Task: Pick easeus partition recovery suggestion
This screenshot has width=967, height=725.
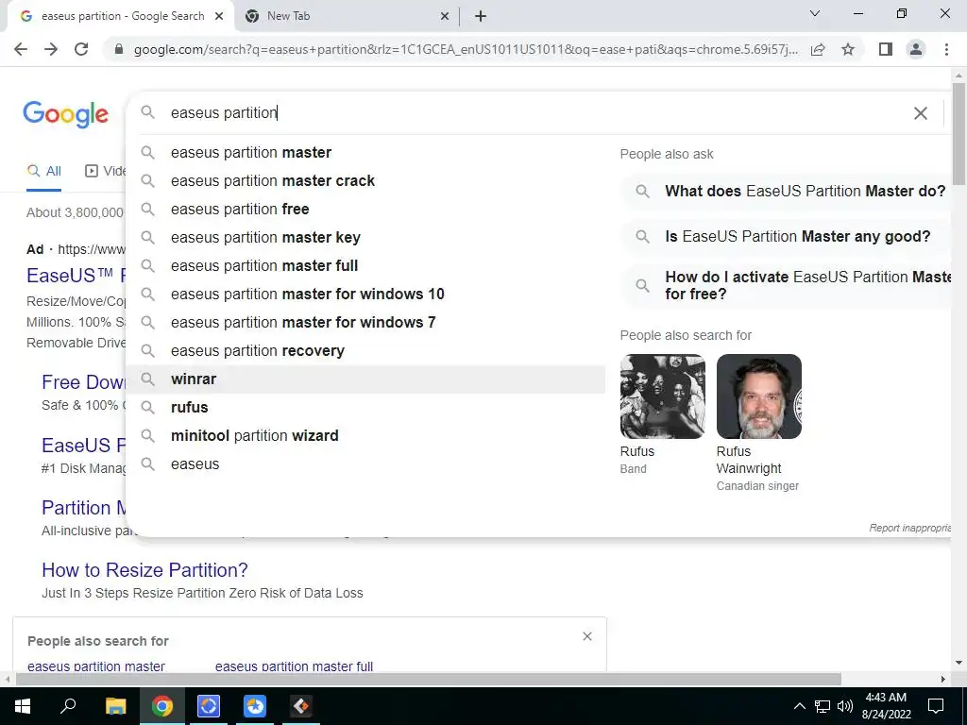Action: 365,351
